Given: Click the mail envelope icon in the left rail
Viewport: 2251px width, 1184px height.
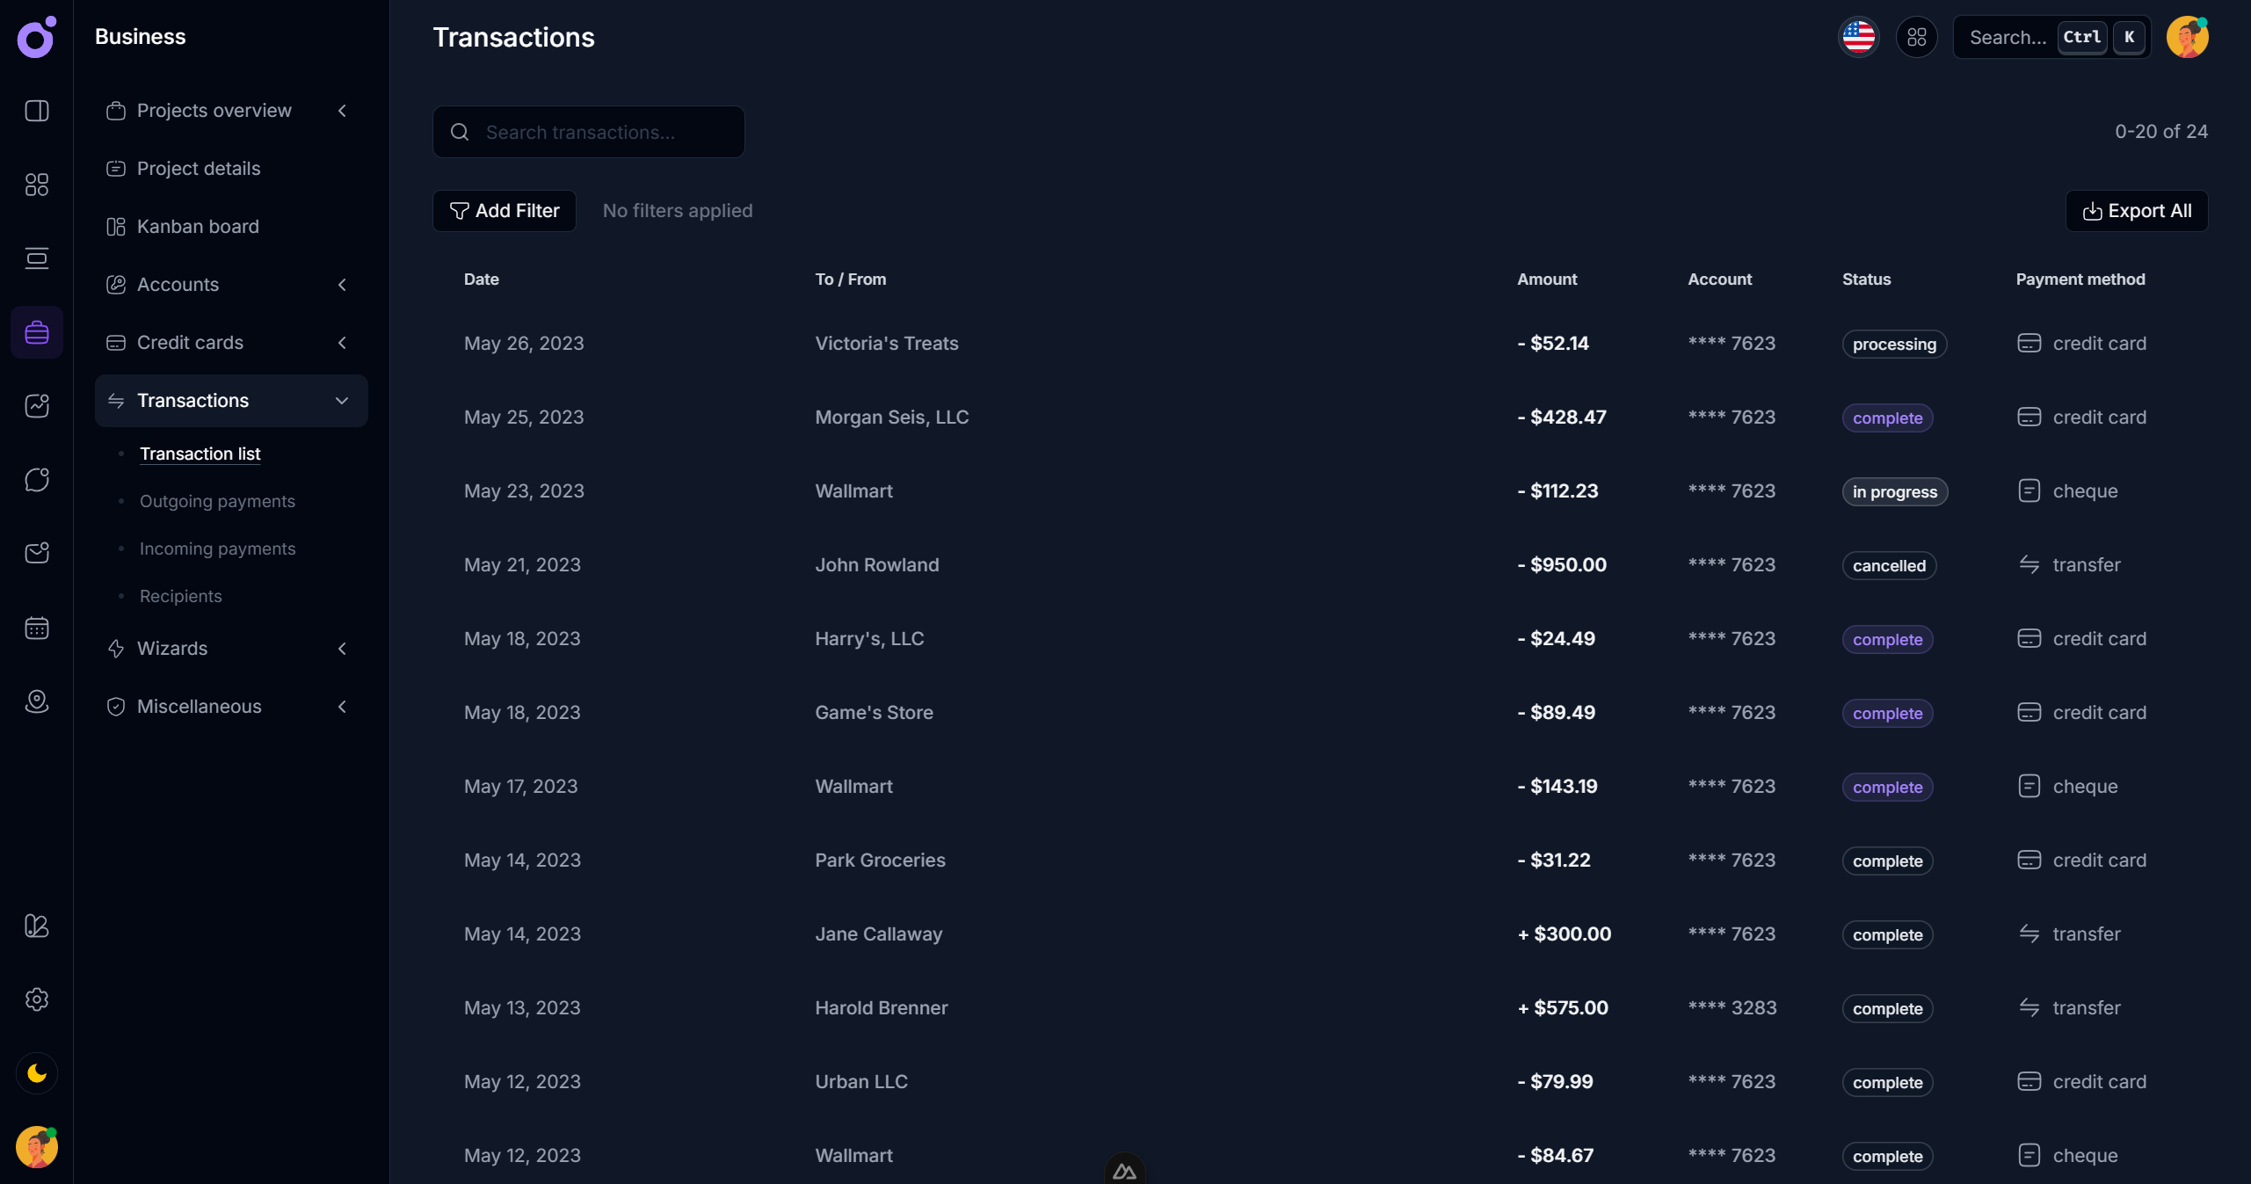Looking at the screenshot, I should click(x=37, y=553).
